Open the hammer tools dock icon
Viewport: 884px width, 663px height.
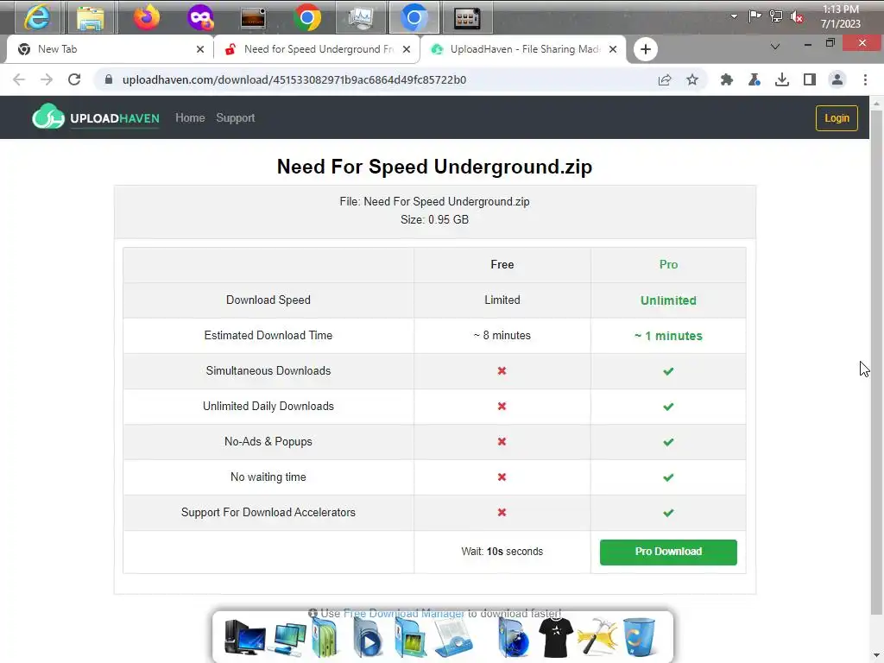[x=597, y=637]
